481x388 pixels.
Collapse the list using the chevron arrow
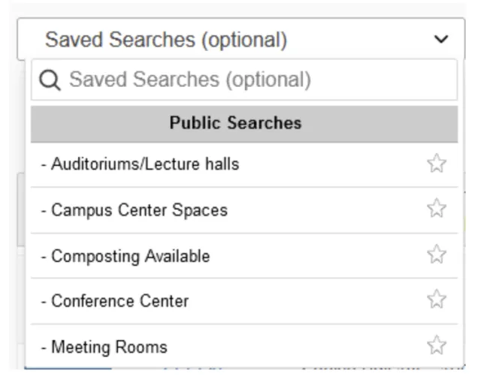pyautogui.click(x=442, y=39)
